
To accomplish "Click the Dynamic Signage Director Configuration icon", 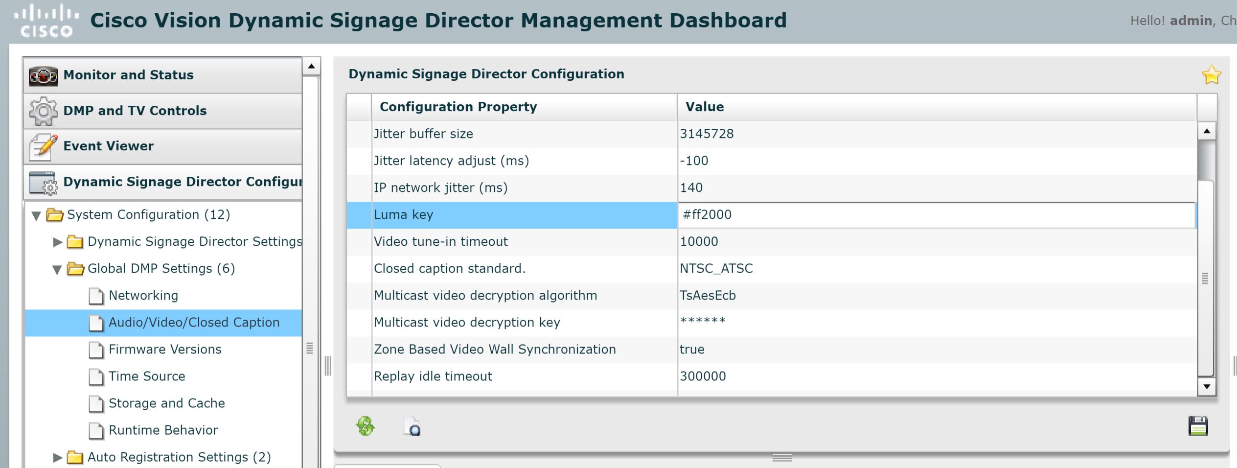I will tap(44, 182).
